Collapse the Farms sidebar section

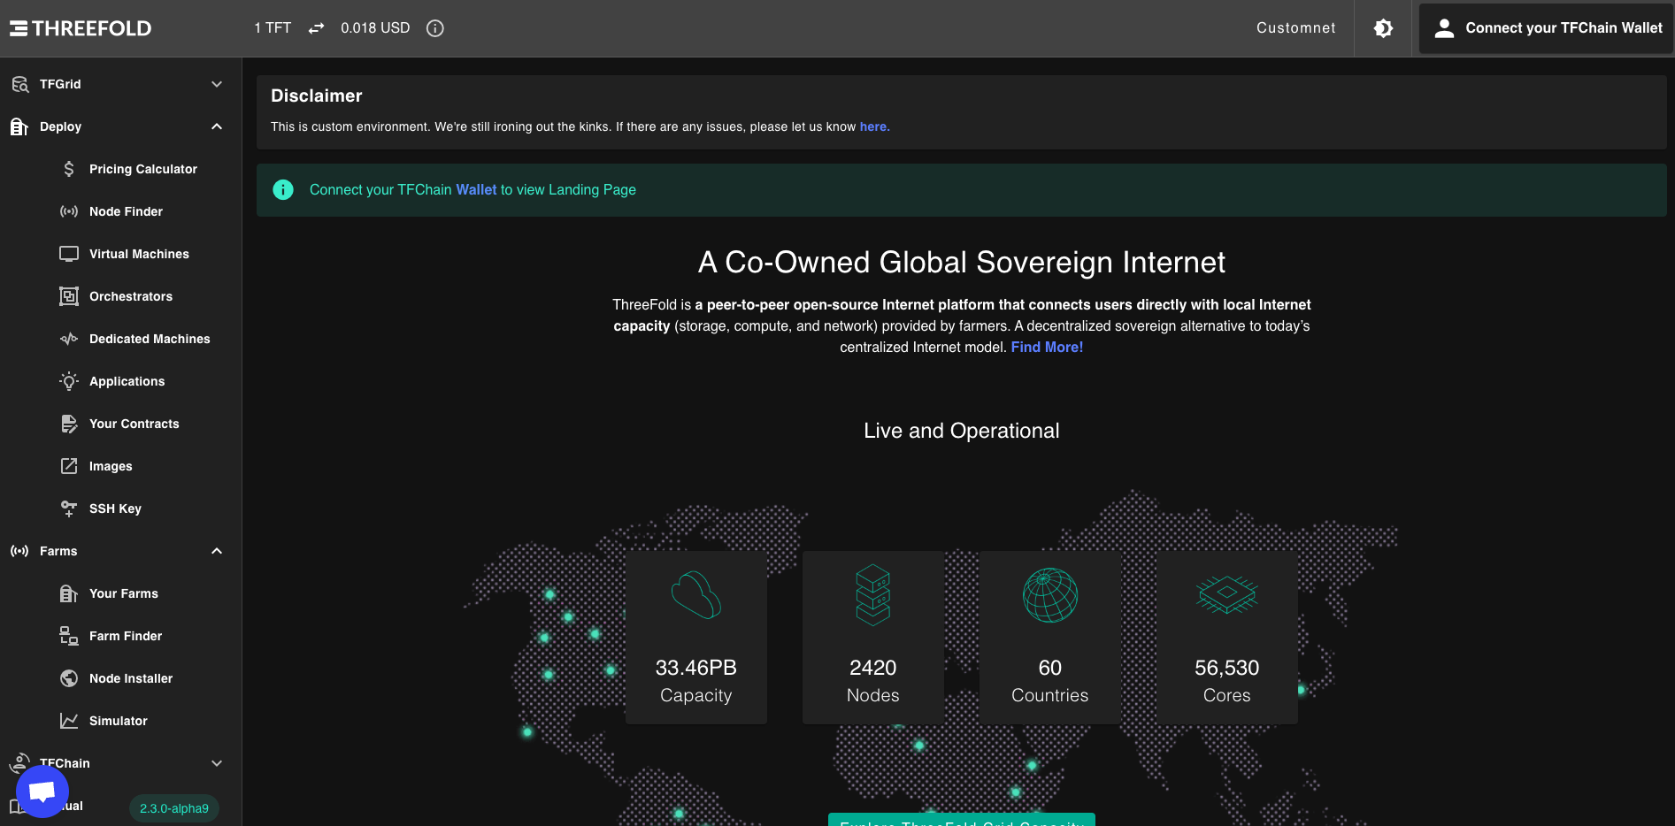pyautogui.click(x=217, y=551)
